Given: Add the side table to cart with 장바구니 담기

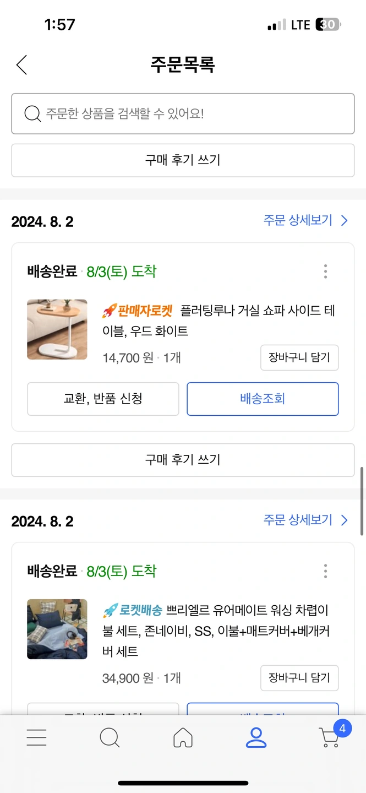Looking at the screenshot, I should (x=299, y=358).
